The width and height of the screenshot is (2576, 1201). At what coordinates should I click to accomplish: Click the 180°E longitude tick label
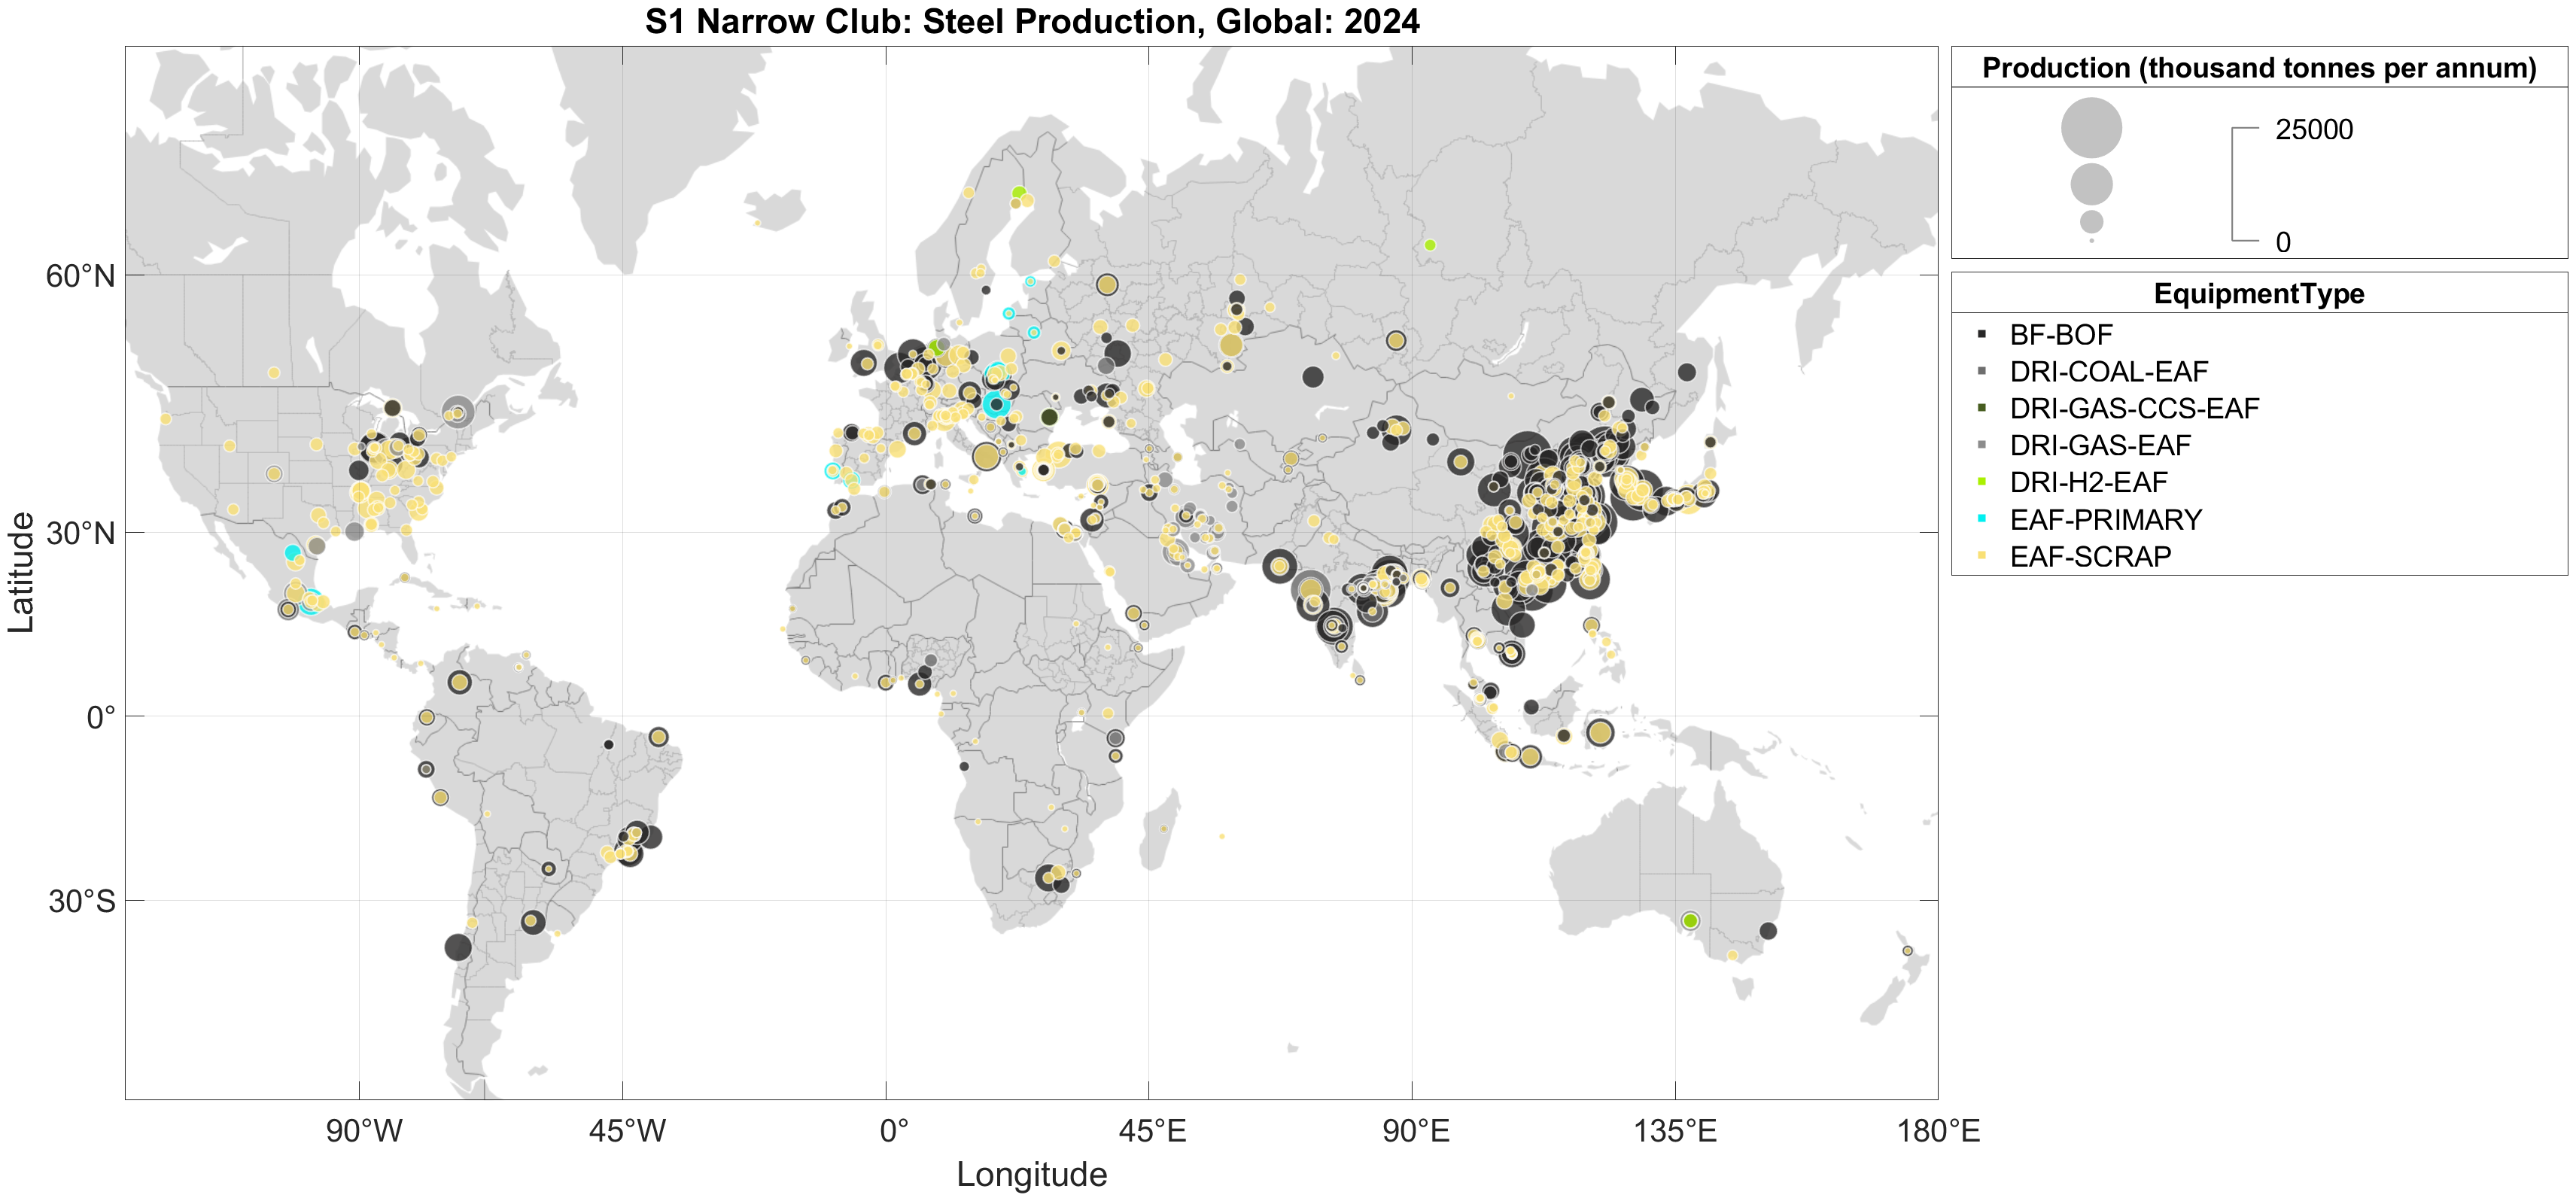pos(1938,1131)
